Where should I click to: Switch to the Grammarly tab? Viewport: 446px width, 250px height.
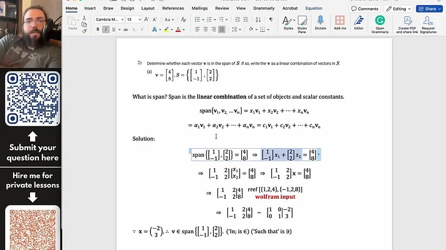click(264, 9)
